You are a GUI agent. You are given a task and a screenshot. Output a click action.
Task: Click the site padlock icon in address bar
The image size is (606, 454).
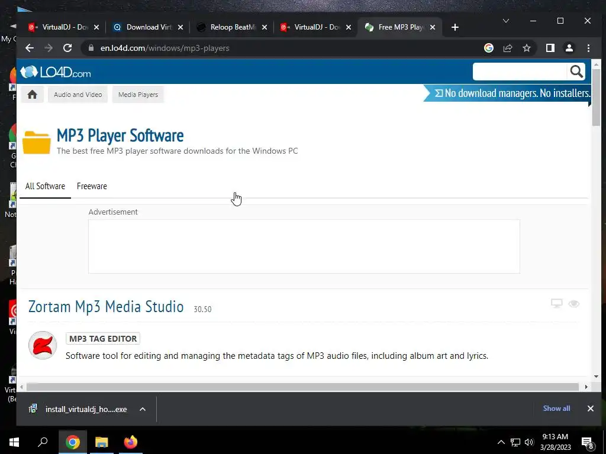[x=91, y=48]
